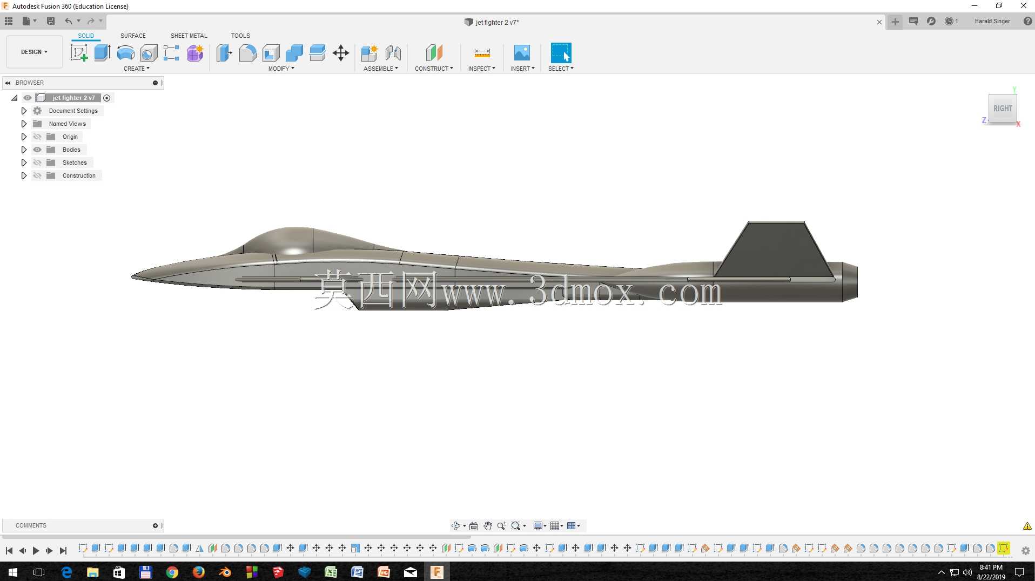Switch to the SOLID tab
This screenshot has height=581, width=1035.
coord(86,36)
